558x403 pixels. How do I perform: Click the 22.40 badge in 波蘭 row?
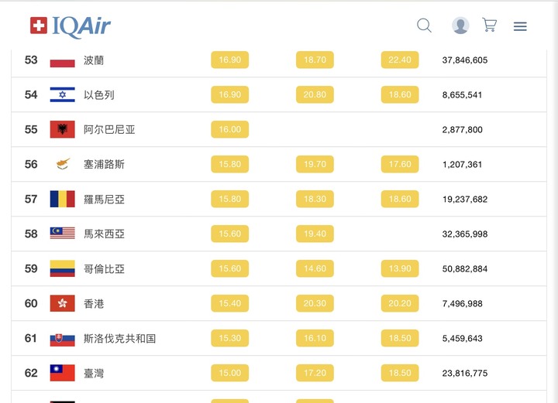point(400,60)
